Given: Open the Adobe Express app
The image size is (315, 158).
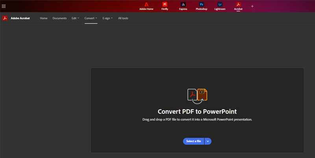Looking at the screenshot, I should (x=183, y=6).
